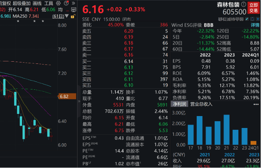
Task: Click the Wind ESG评级 BBB rating
Action: (x=209, y=25)
